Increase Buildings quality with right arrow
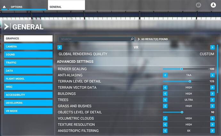221x136 pixels. (x=212, y=94)
